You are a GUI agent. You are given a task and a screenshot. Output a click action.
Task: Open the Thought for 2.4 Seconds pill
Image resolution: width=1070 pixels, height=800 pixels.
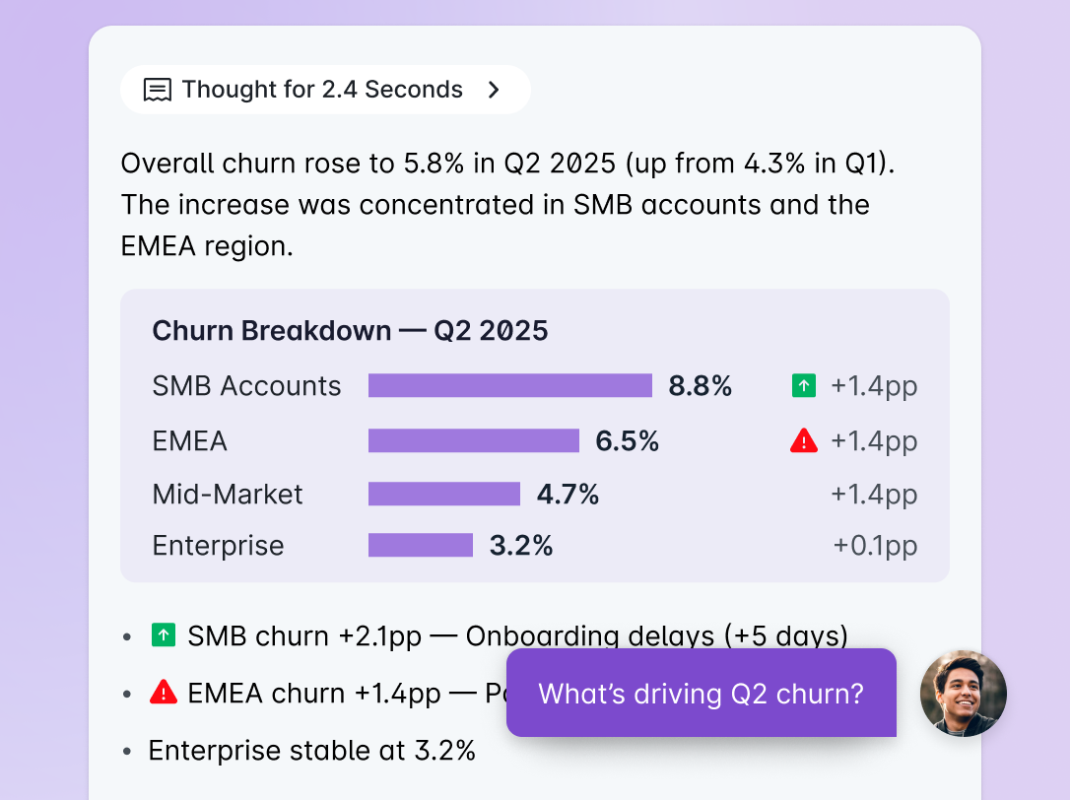click(325, 90)
